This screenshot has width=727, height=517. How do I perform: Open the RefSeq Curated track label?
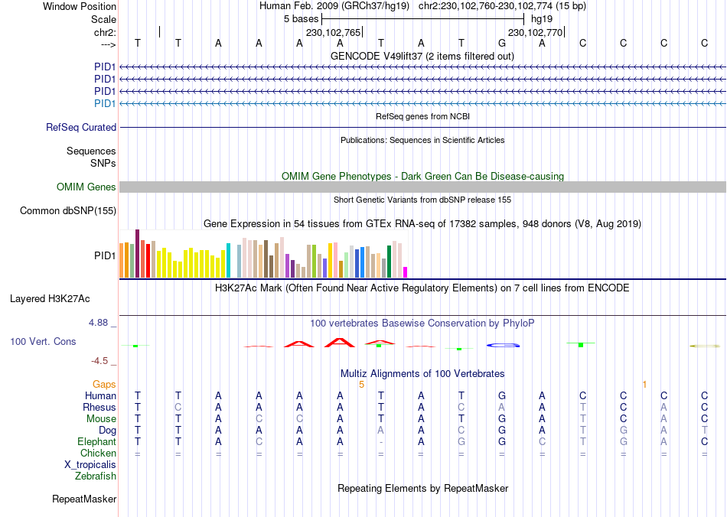point(81,128)
